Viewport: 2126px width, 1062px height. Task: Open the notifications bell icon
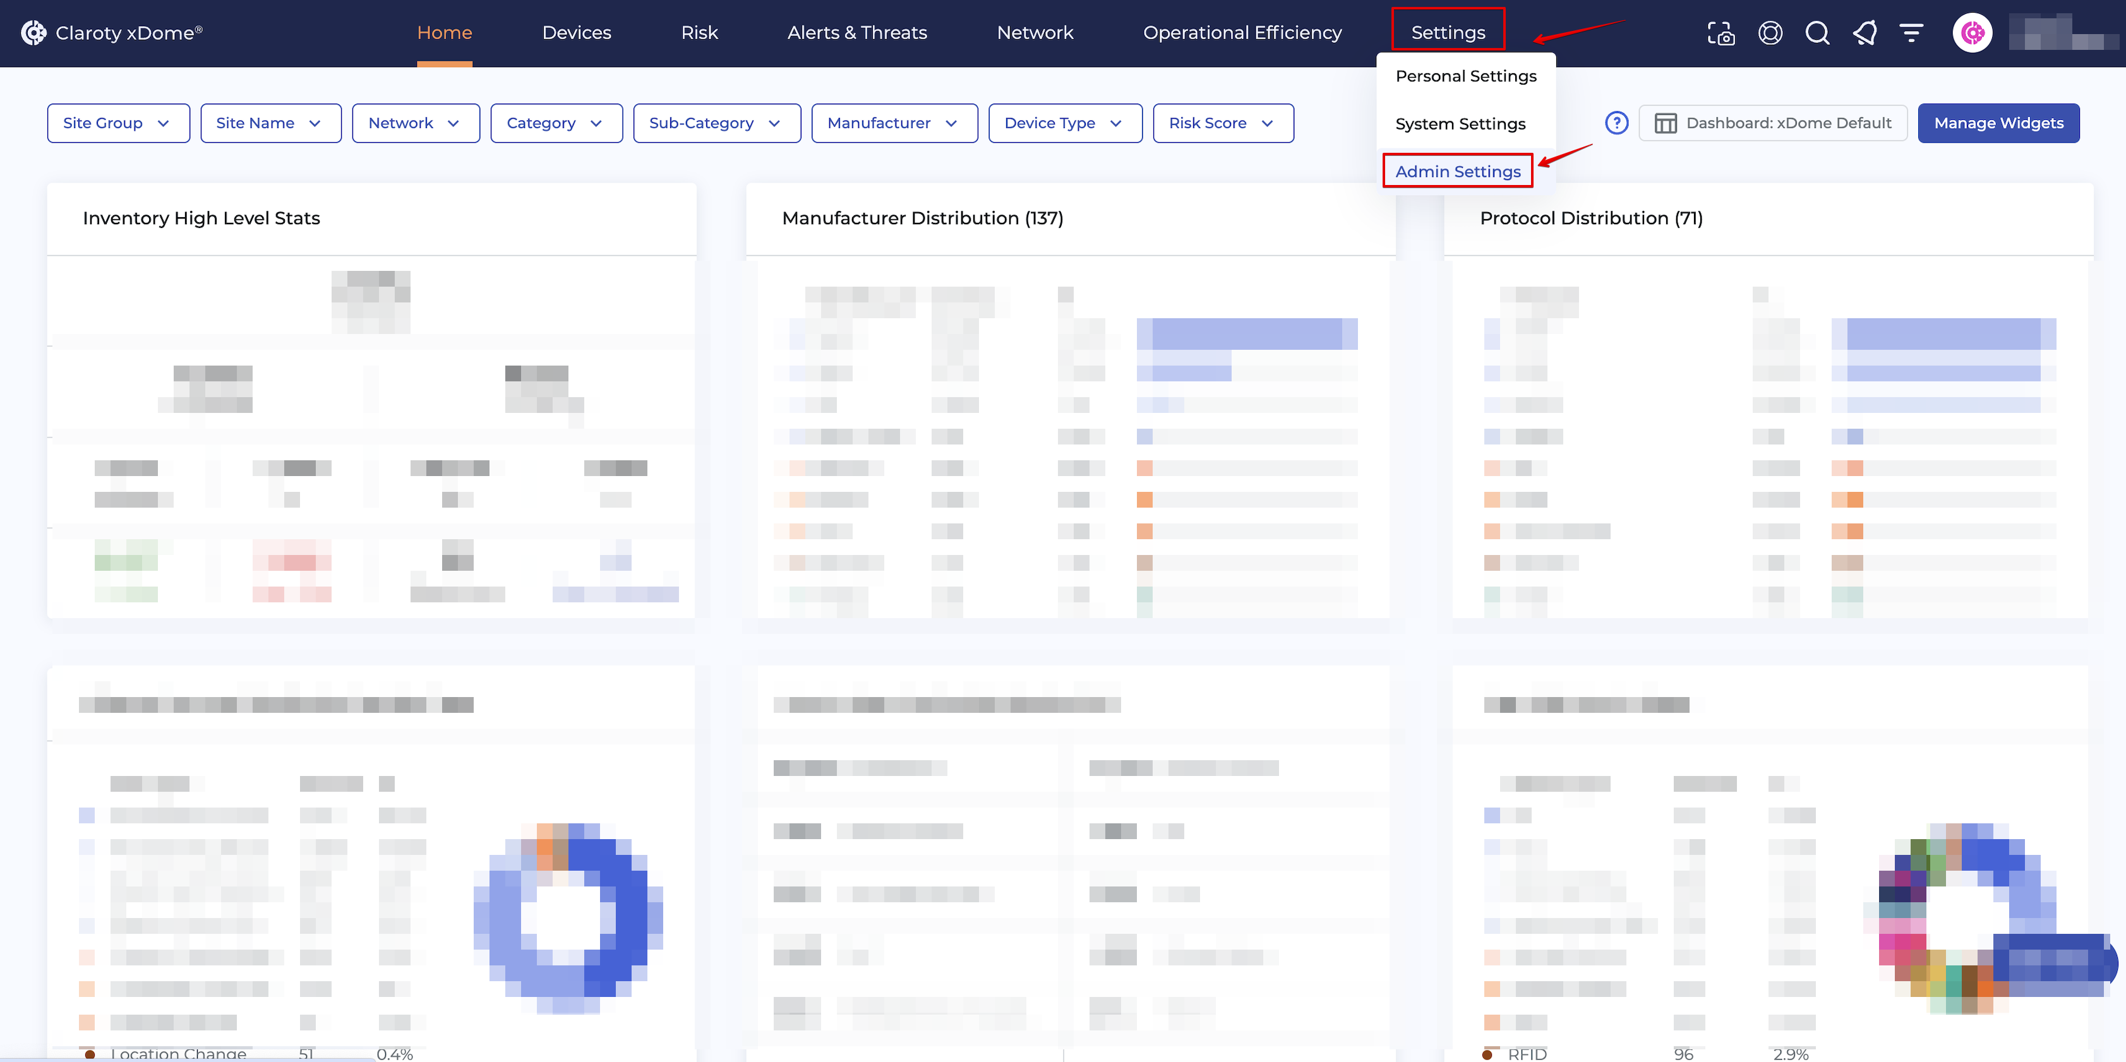(1865, 33)
